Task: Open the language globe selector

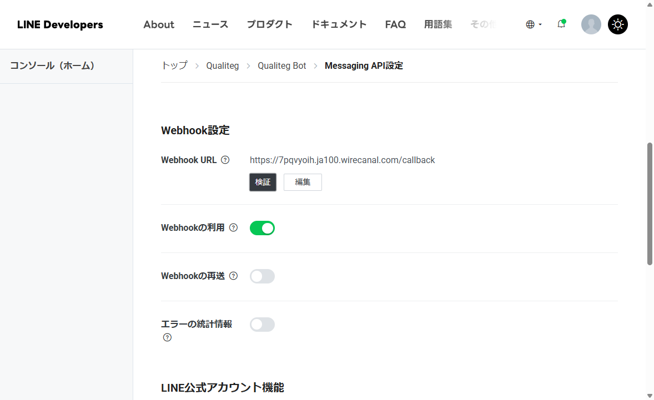Action: tap(534, 24)
